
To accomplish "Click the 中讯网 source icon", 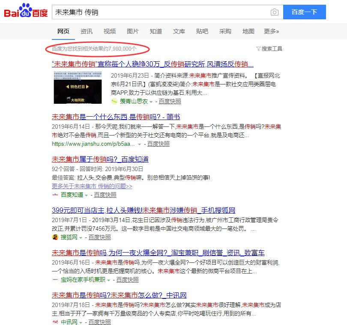I will point(55,322).
